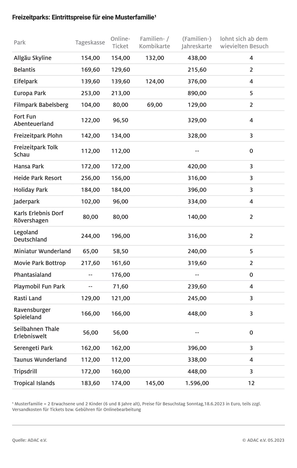297x468 pixels.
Task: Click the Musterfamilie footnote text
Action: (x=137, y=407)
